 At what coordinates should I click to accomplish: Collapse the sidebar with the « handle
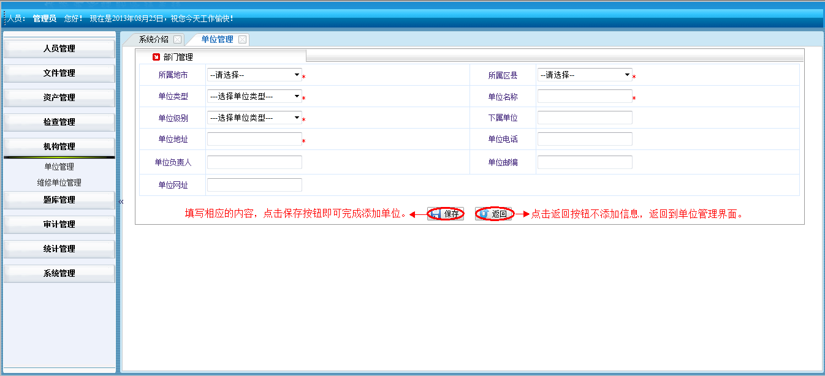[121, 201]
